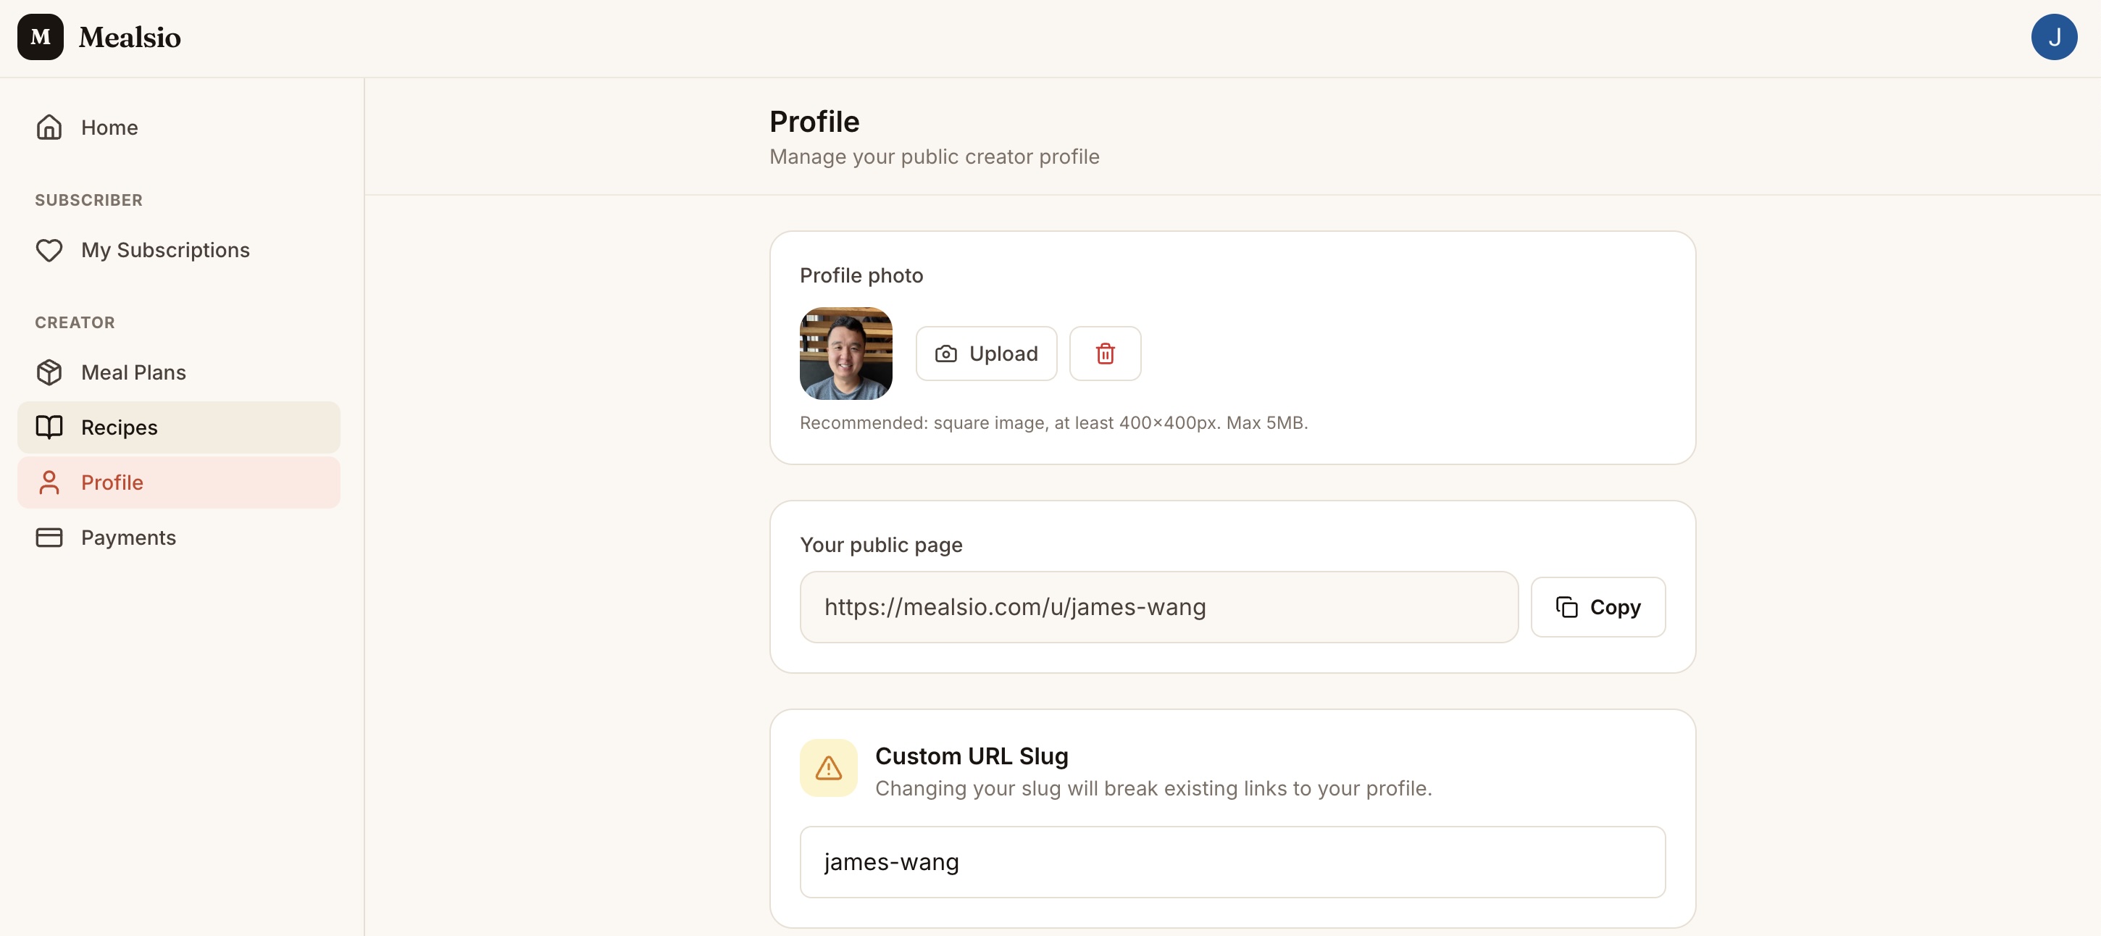Image resolution: width=2101 pixels, height=936 pixels.
Task: Click the CREATOR section label
Action: point(75,322)
